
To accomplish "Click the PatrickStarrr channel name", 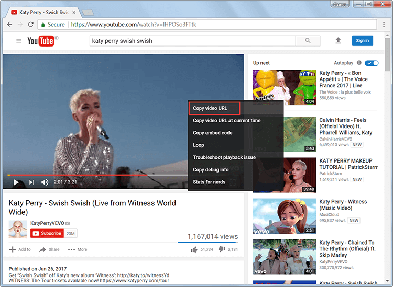I will pyautogui.click(x=331, y=174).
